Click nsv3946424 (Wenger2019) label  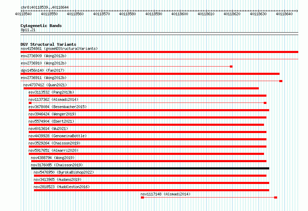pyautogui.click(x=52, y=114)
